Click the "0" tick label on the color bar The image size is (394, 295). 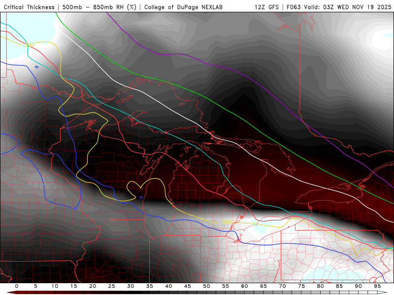17,286
